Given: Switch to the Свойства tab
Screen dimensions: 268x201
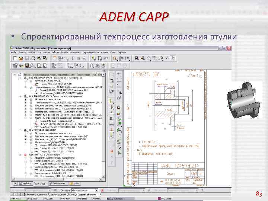Looking at the screenshot, I should tap(25, 184).
